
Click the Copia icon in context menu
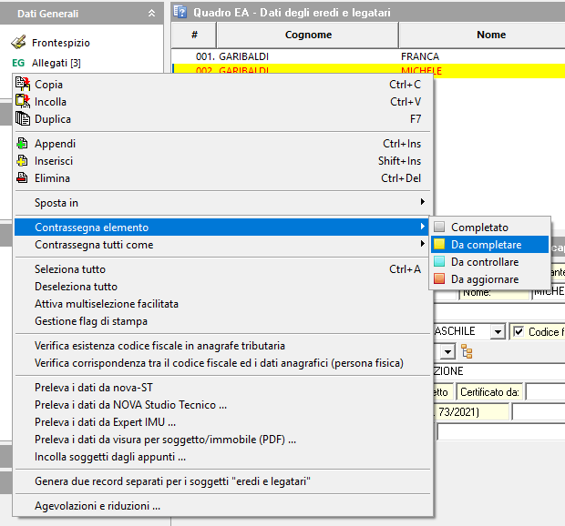click(23, 85)
